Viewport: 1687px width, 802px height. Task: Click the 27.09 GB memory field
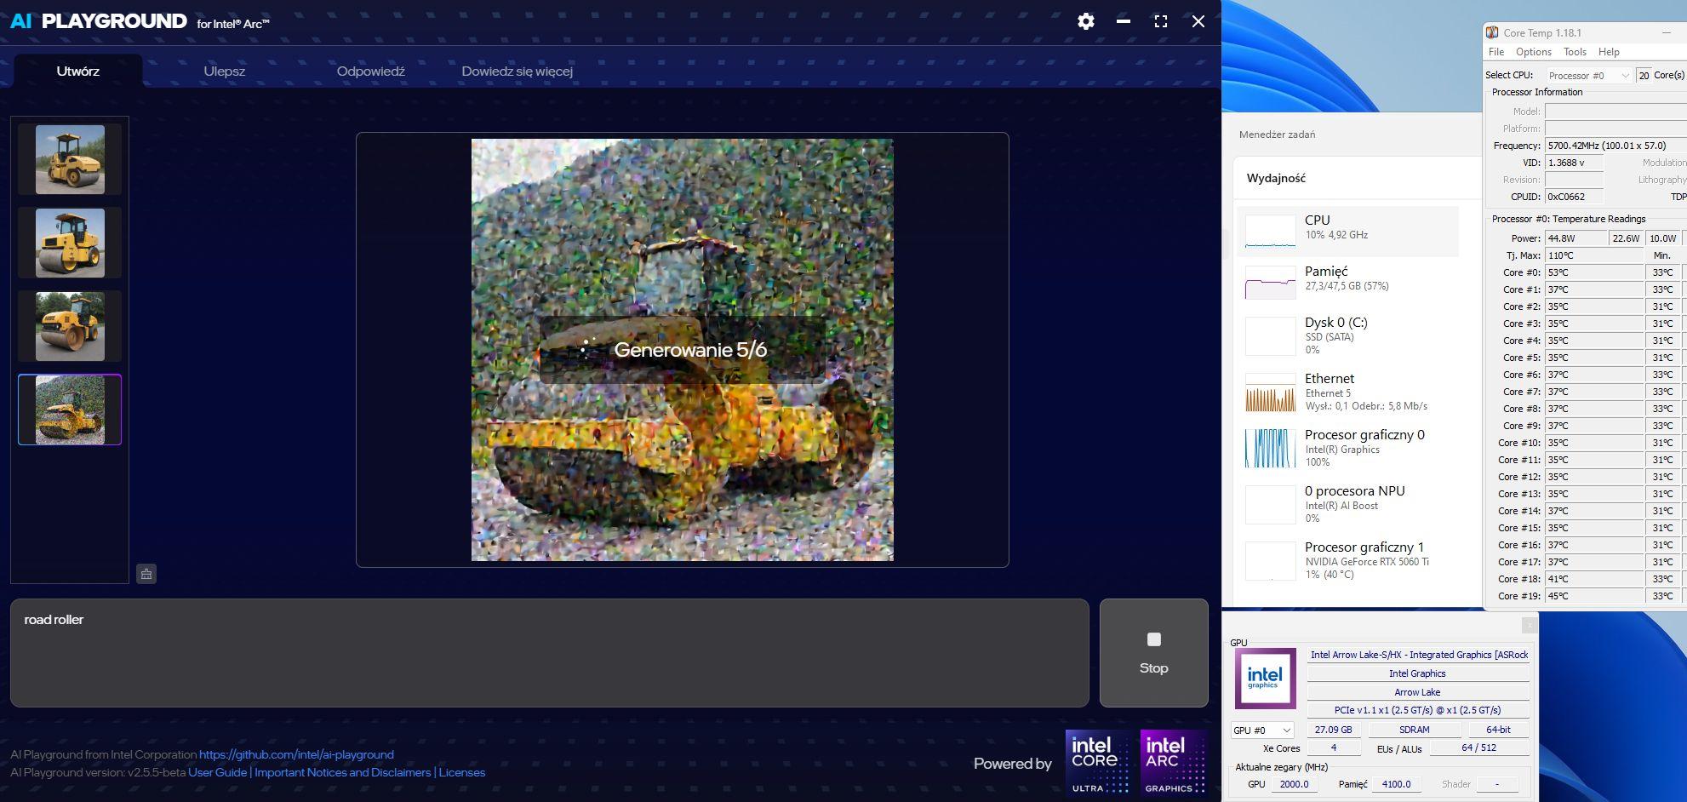coord(1333,730)
